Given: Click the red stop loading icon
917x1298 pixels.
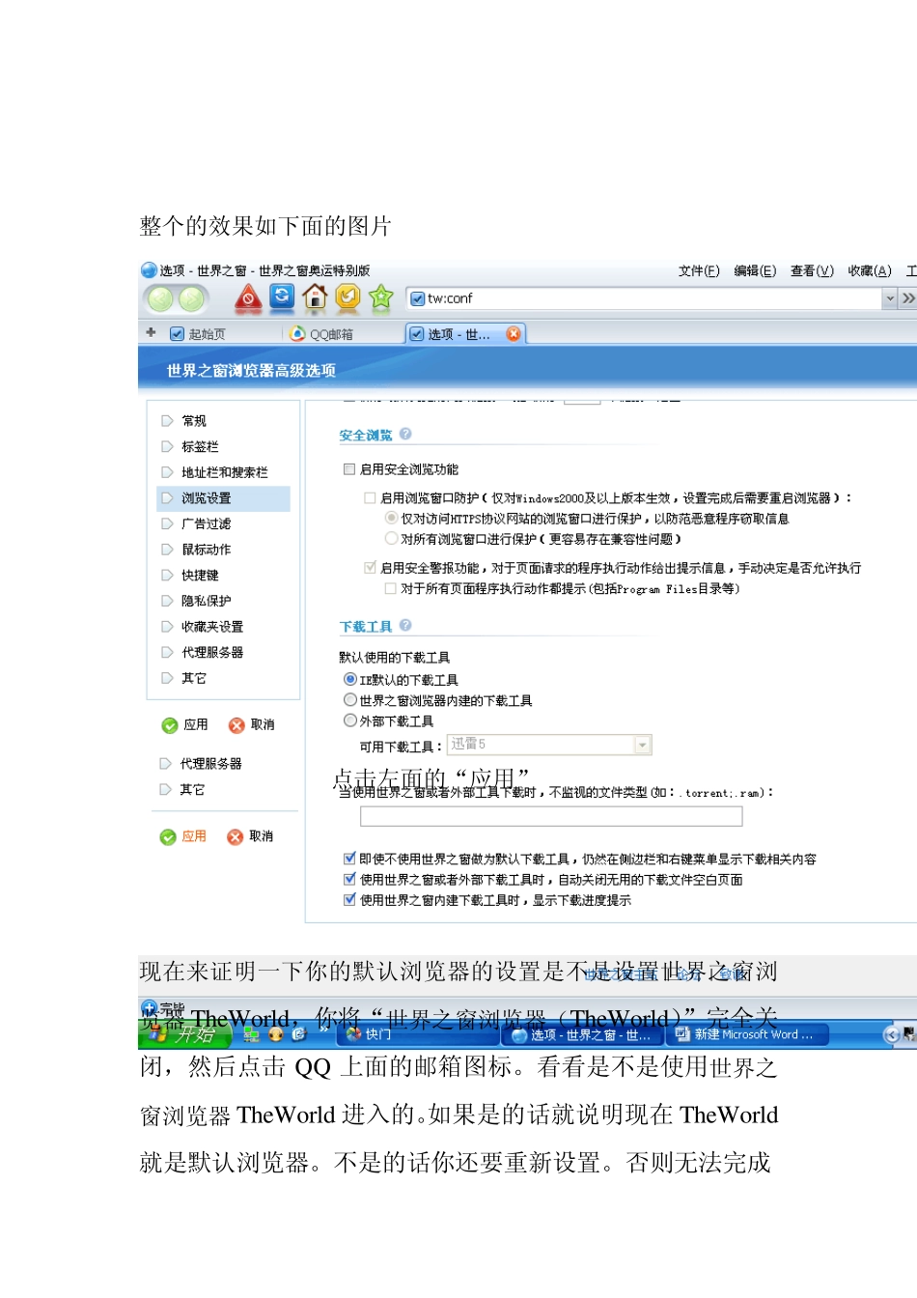Looking at the screenshot, I should pos(248,297).
